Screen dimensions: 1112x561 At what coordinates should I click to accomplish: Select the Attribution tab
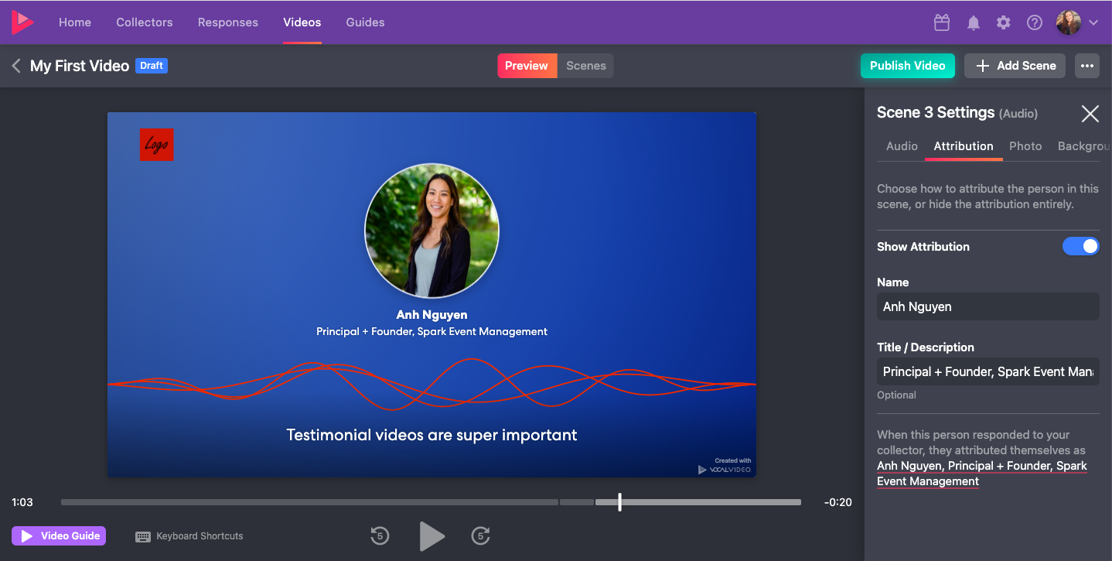click(964, 145)
